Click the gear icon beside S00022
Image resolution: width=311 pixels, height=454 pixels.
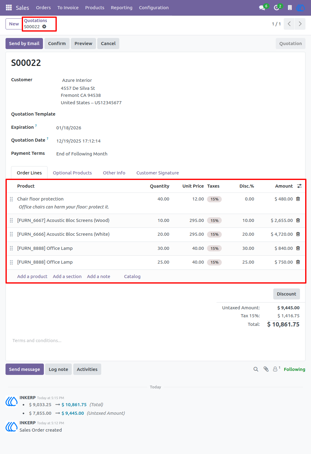pos(44,27)
